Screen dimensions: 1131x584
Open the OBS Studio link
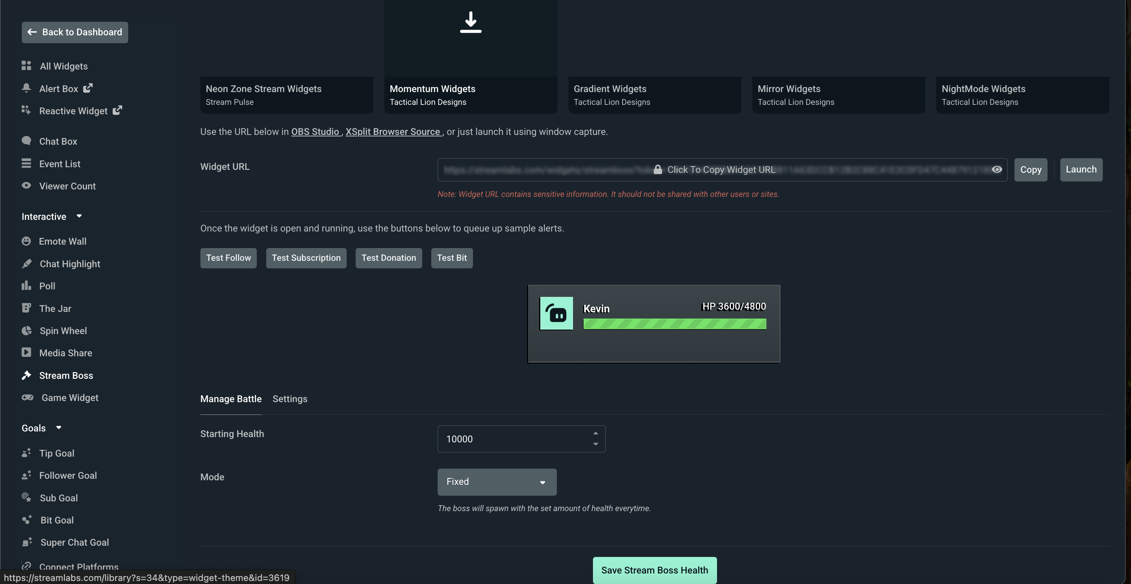click(315, 132)
